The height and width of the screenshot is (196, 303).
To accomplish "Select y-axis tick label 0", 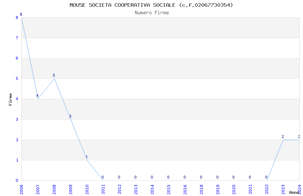I will 17,180.
